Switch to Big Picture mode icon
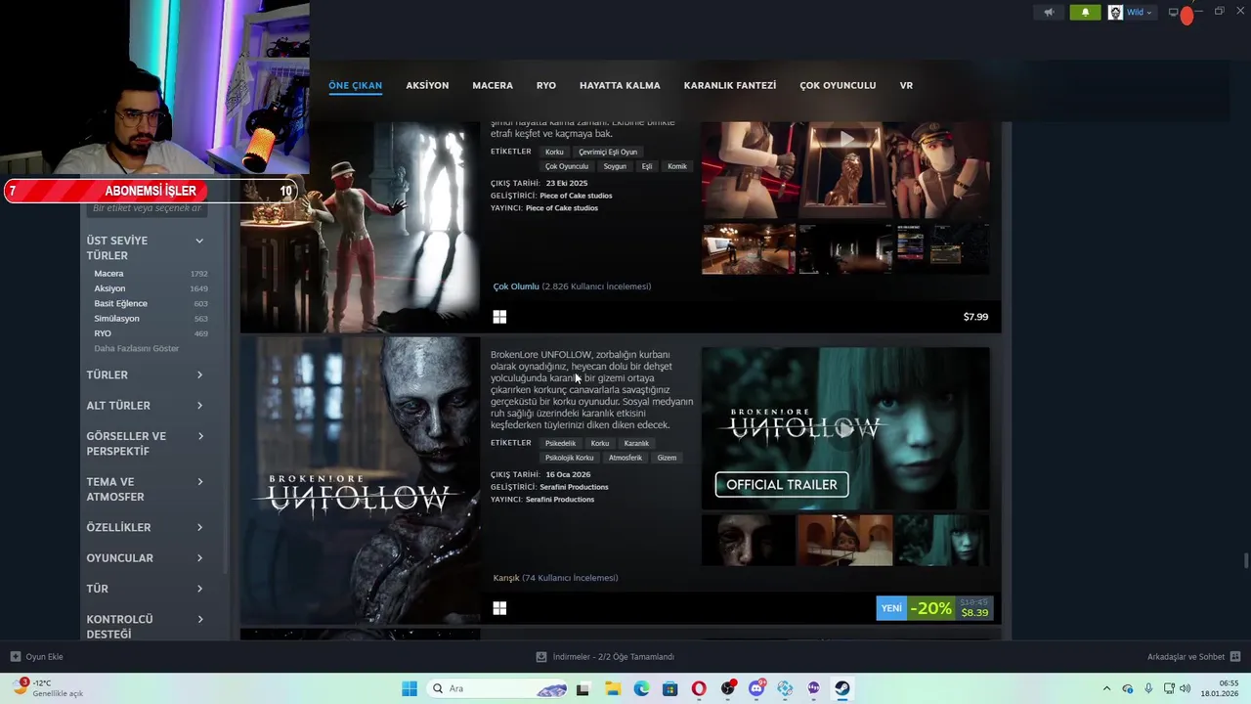Viewport: 1251px width, 704px height. [x=1174, y=13]
